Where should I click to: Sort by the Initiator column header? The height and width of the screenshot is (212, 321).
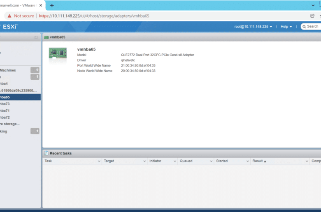coord(155,161)
